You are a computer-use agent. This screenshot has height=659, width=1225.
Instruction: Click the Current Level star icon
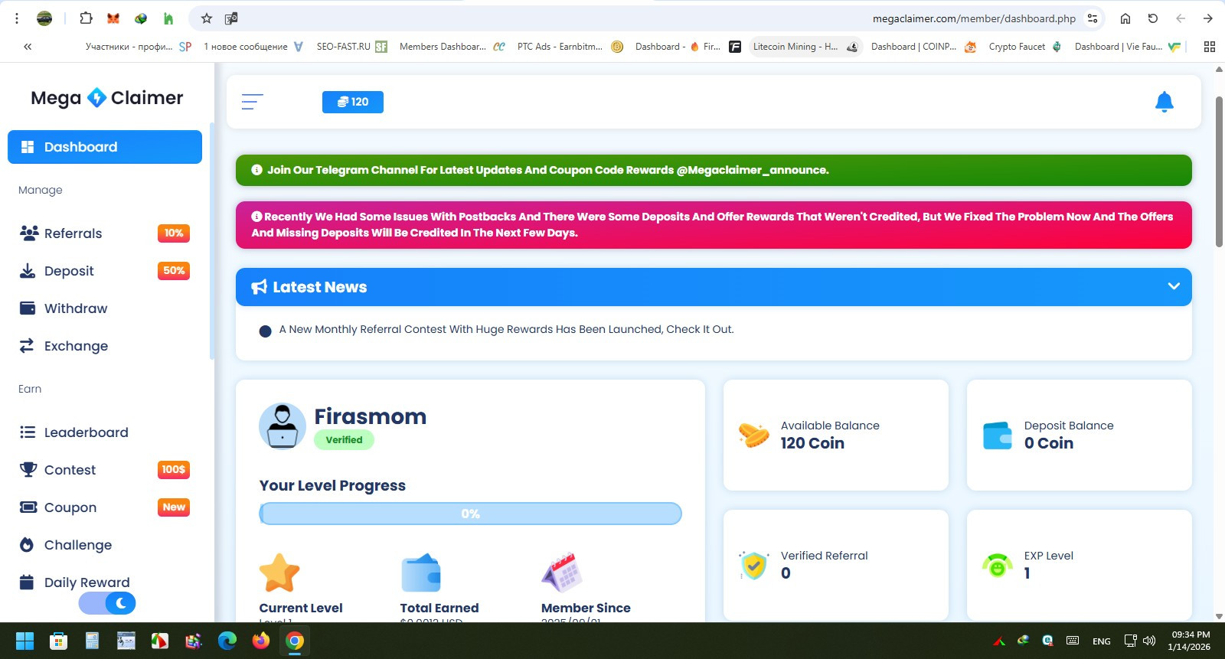[279, 573]
